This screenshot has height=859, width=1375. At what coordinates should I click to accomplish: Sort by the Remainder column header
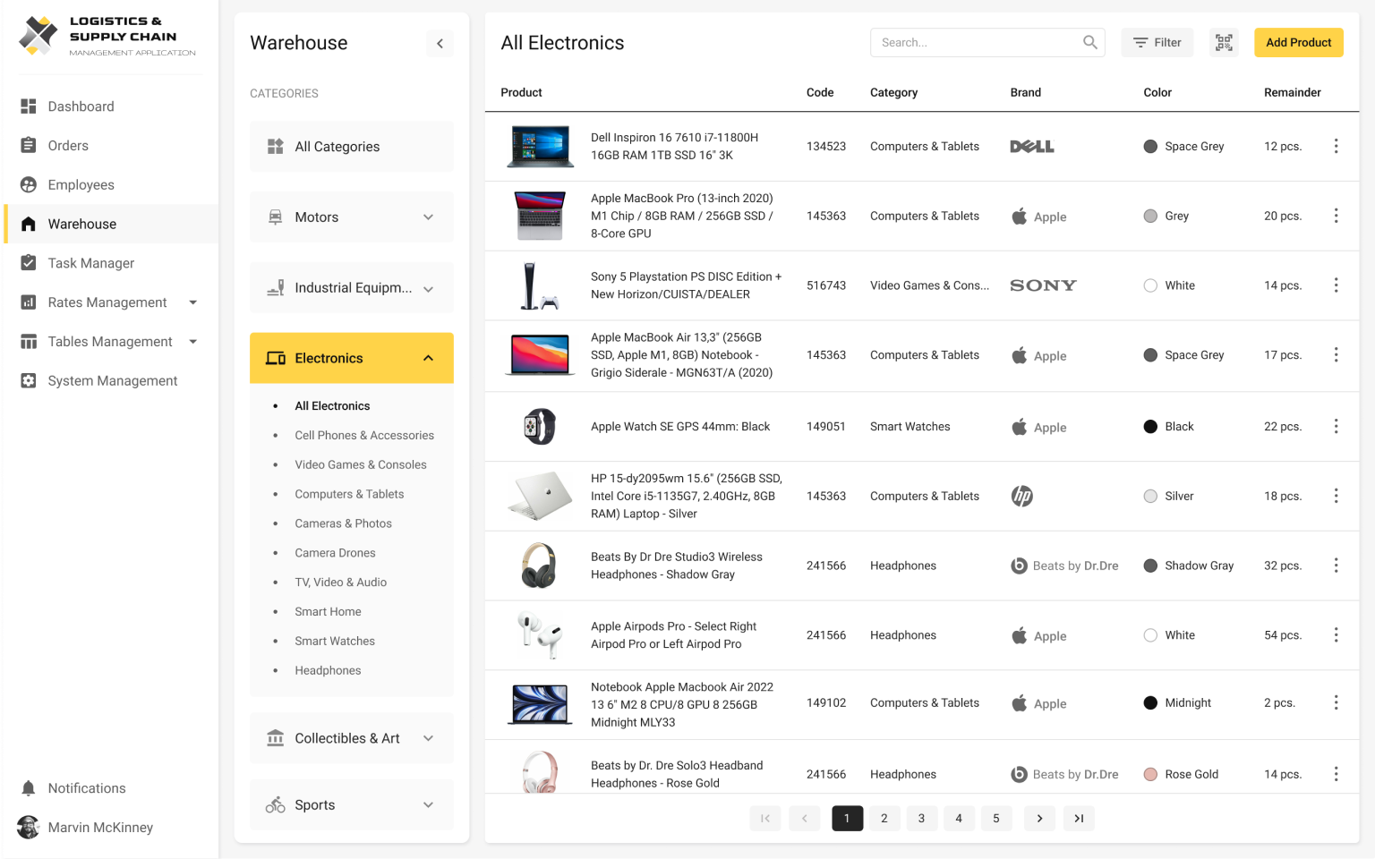pos(1292,92)
